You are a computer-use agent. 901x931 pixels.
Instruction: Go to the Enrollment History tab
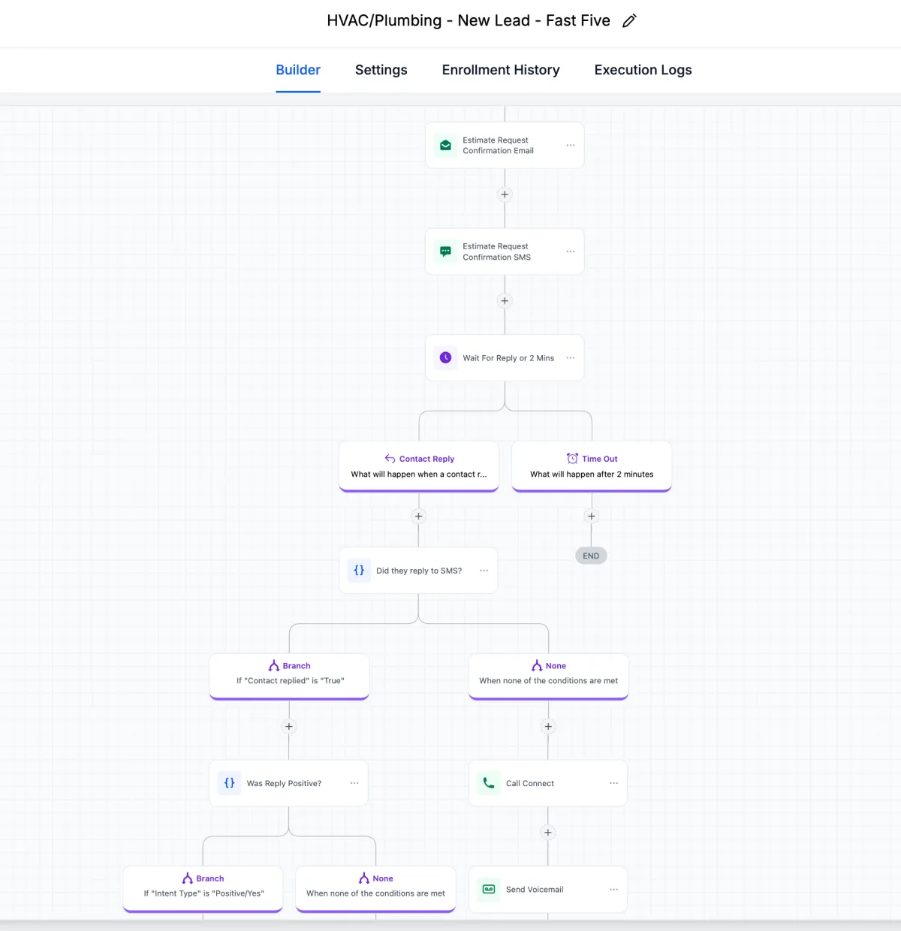501,70
